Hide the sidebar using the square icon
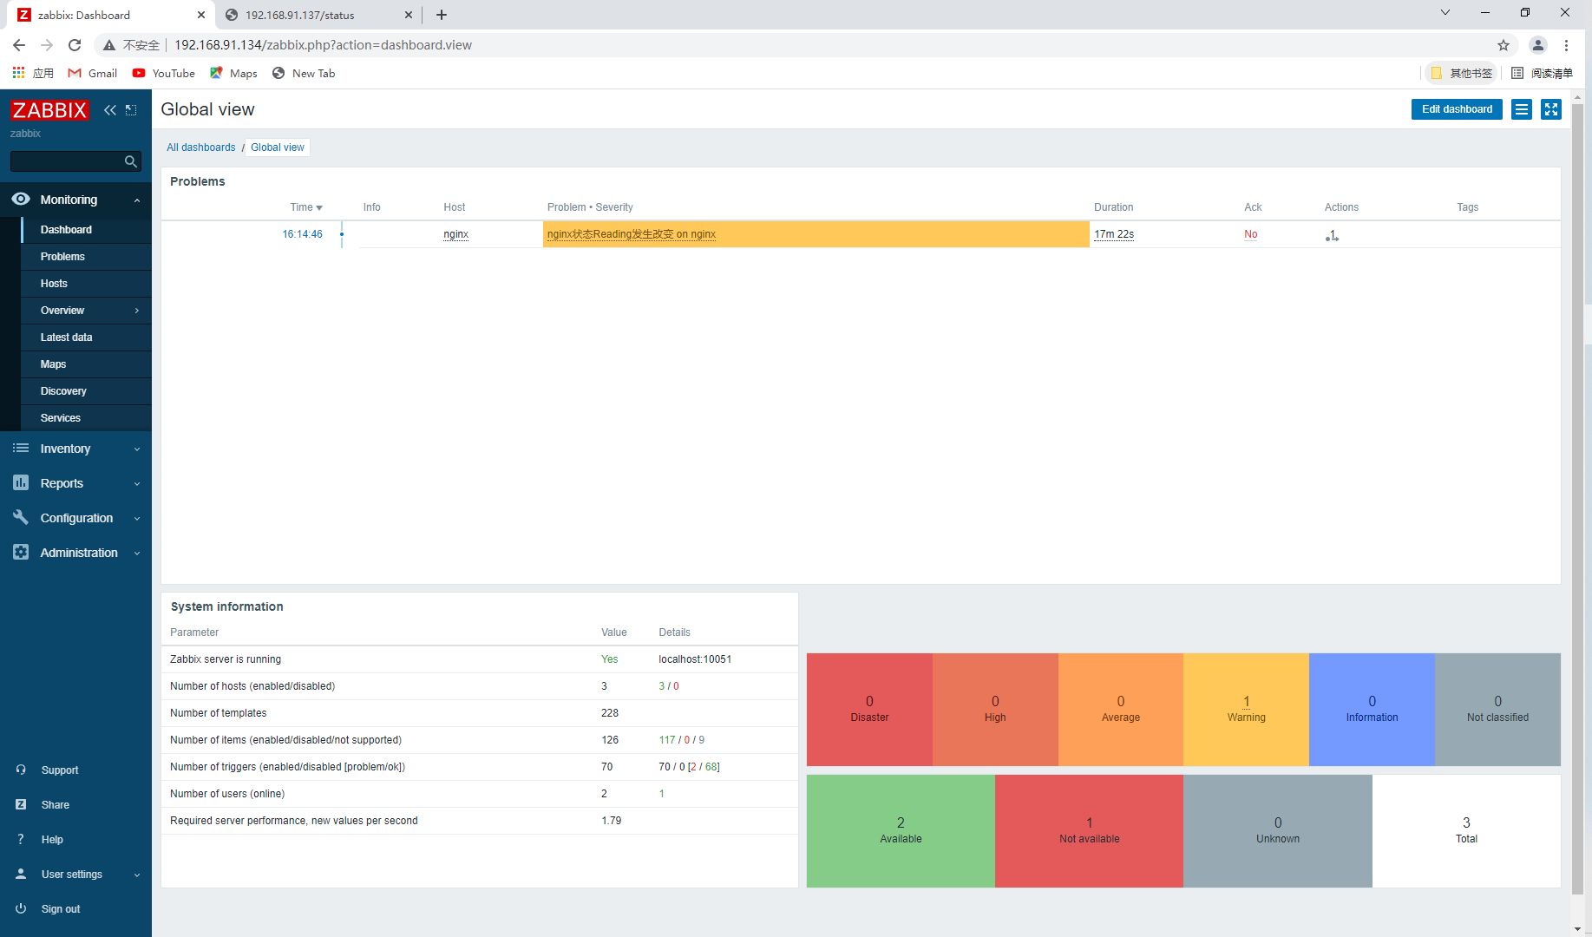The height and width of the screenshot is (937, 1592). click(131, 110)
